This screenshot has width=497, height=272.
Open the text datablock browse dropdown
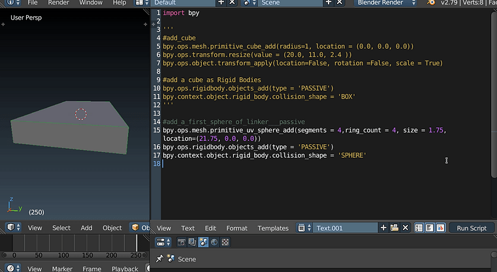304,228
